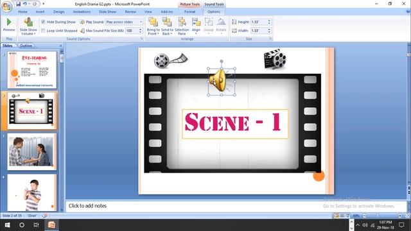Click the slide panel scrollbar

click(x=62, y=58)
